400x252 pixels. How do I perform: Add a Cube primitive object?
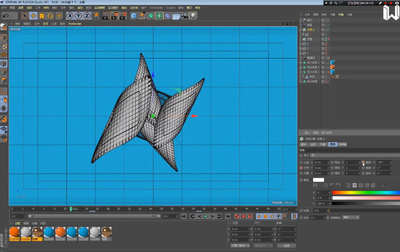[134, 16]
